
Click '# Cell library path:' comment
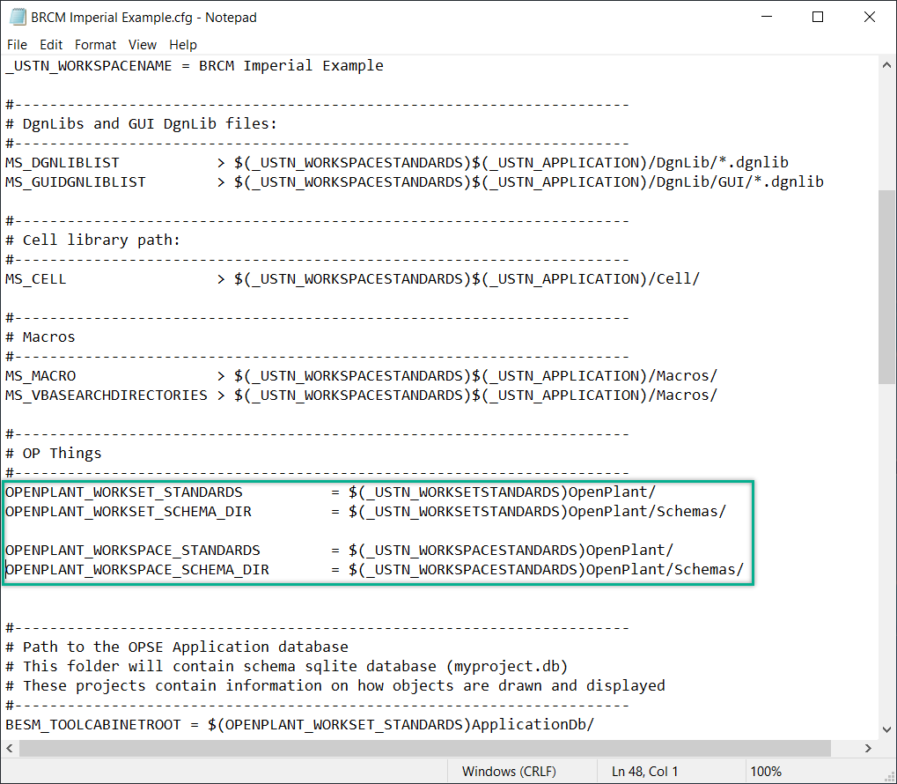click(x=92, y=240)
